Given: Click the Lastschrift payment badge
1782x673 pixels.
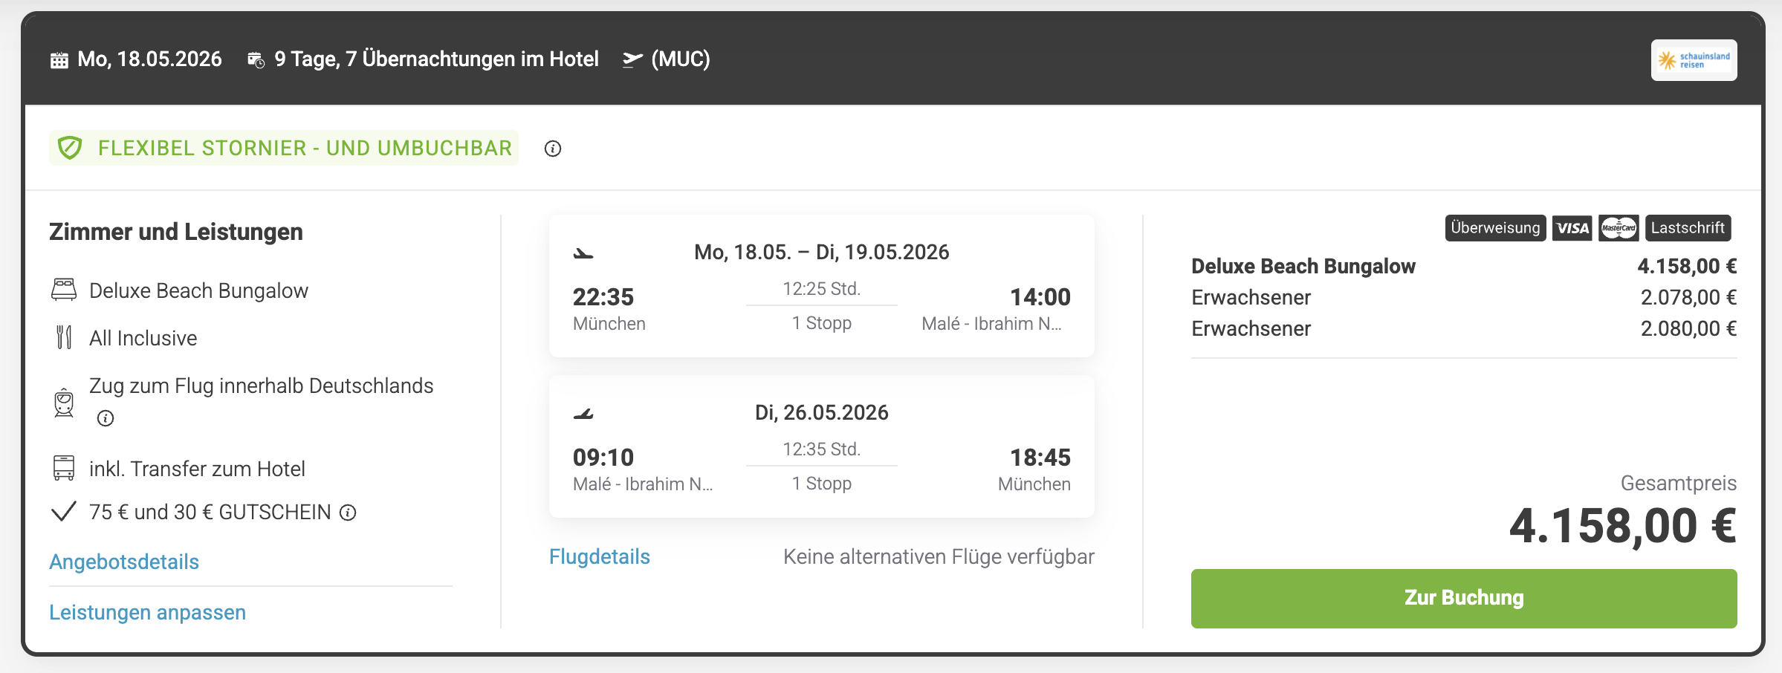Looking at the screenshot, I should pyautogui.click(x=1688, y=228).
